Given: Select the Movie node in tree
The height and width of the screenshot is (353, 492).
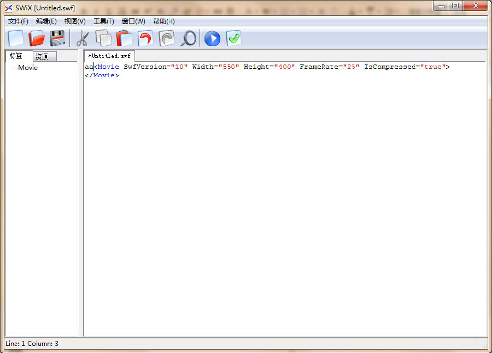Looking at the screenshot, I should click(28, 68).
